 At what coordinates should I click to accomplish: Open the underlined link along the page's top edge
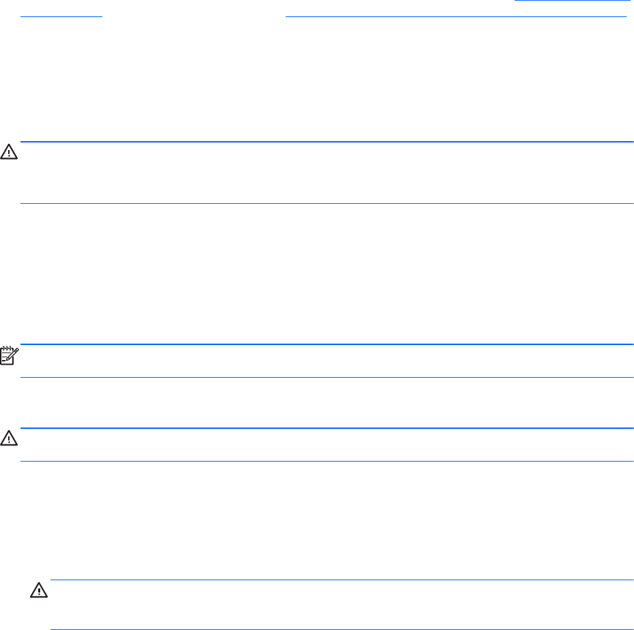pyautogui.click(x=572, y=1)
